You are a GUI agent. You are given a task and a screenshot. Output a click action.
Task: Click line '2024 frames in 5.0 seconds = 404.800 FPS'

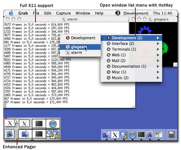[37, 88]
